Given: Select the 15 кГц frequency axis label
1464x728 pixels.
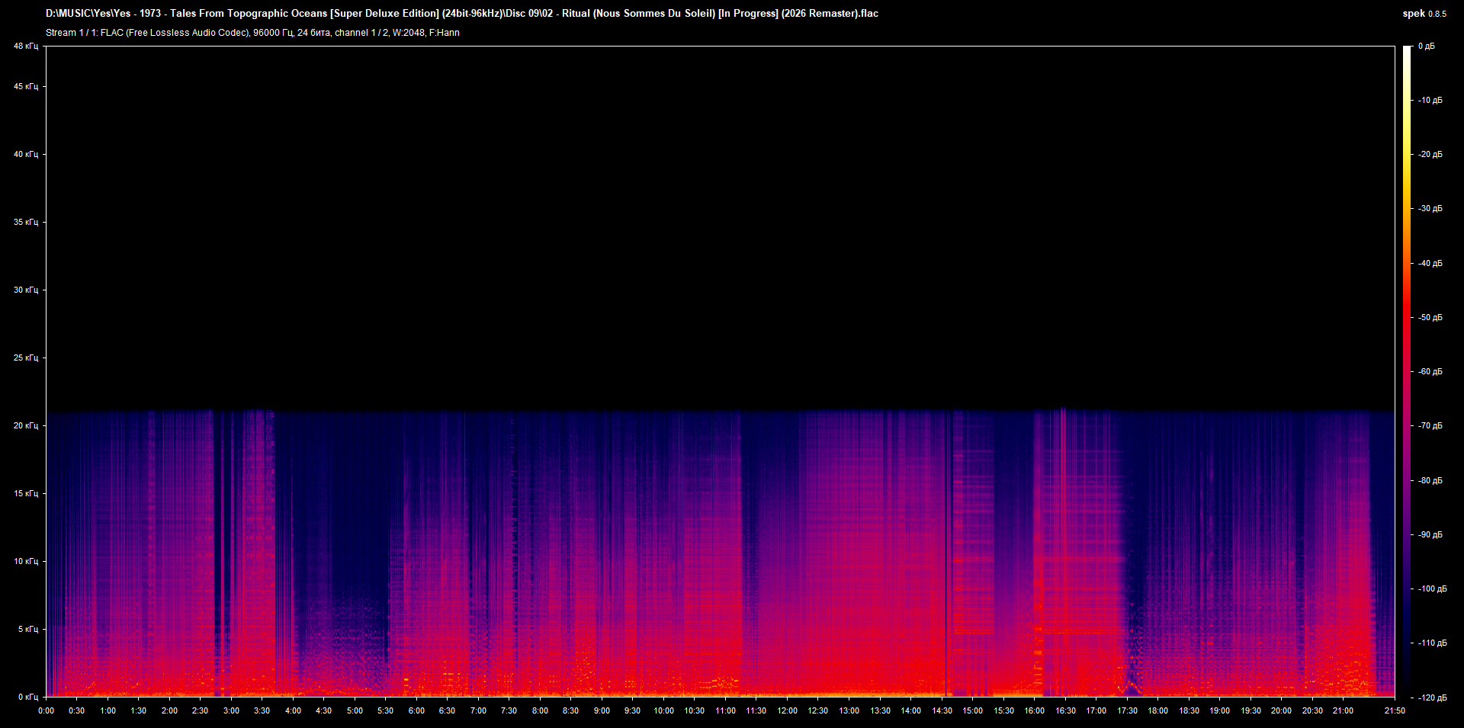Looking at the screenshot, I should (26, 494).
